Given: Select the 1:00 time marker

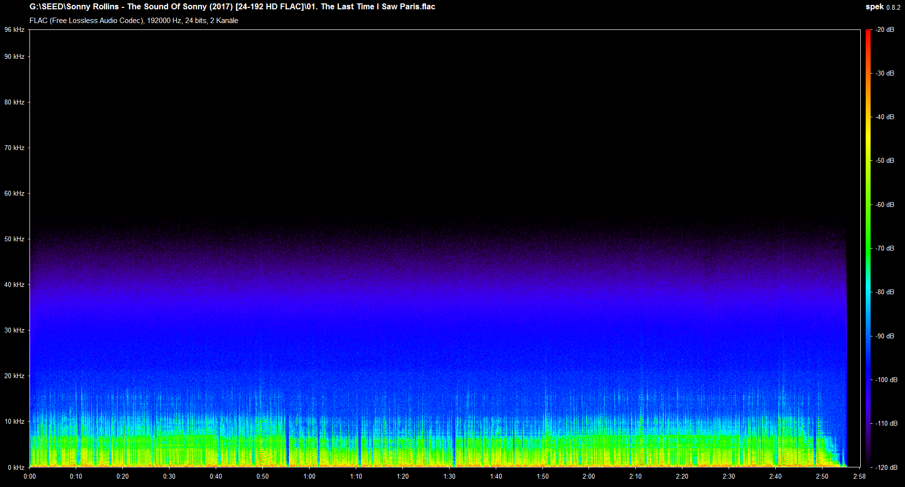Looking at the screenshot, I should pyautogui.click(x=309, y=476).
